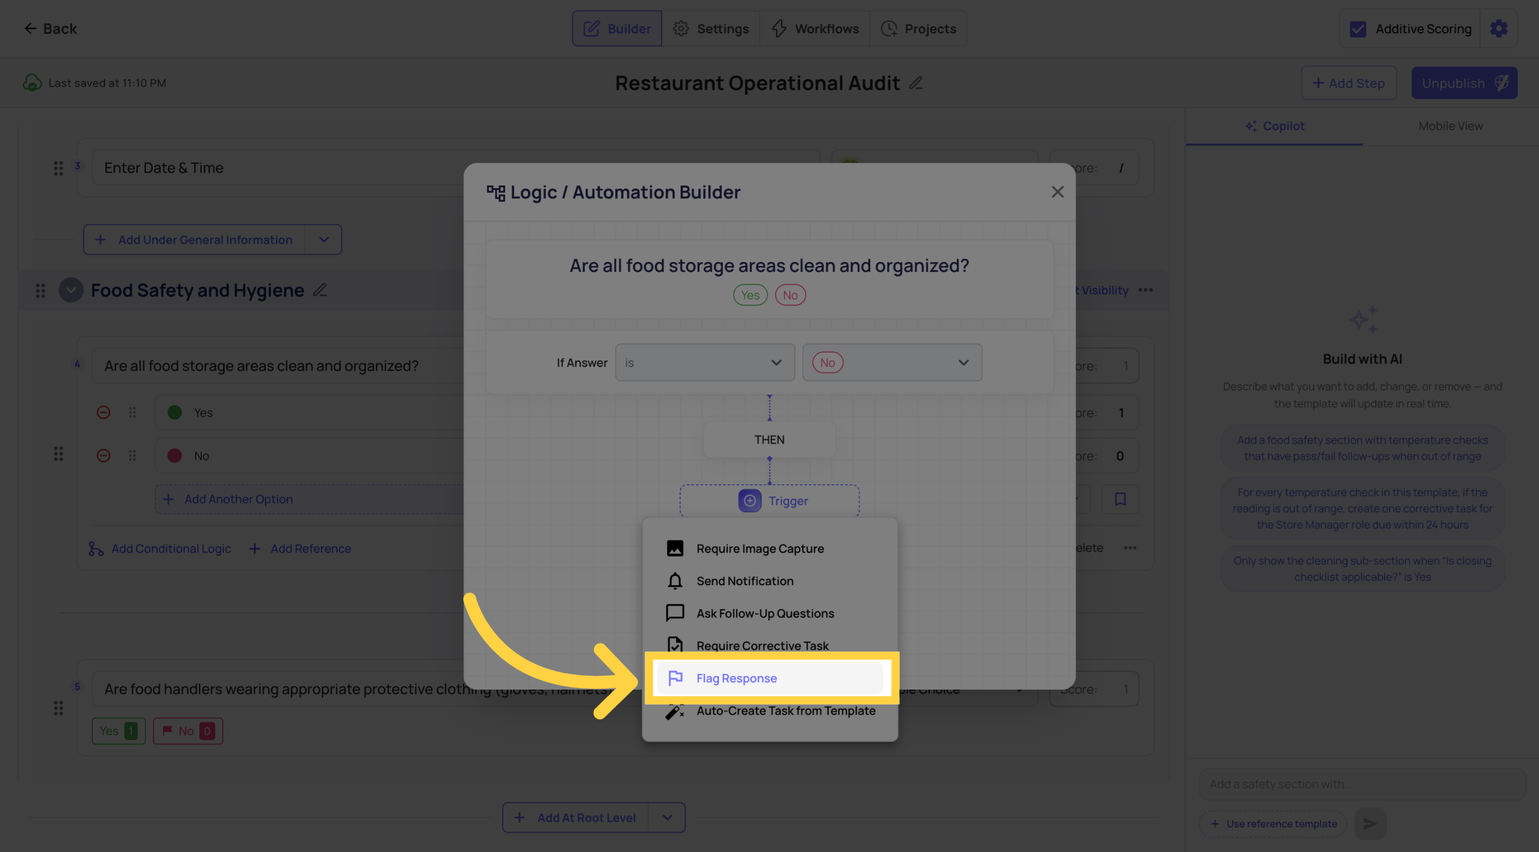This screenshot has height=852, width=1539.
Task: Select the flagged No answer chip on question 5
Action: coord(187,731)
